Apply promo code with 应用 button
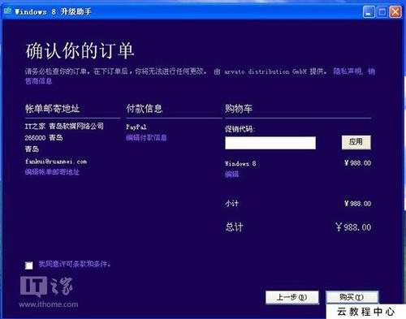Image resolution: width=406 pixels, height=319 pixels. tap(356, 142)
